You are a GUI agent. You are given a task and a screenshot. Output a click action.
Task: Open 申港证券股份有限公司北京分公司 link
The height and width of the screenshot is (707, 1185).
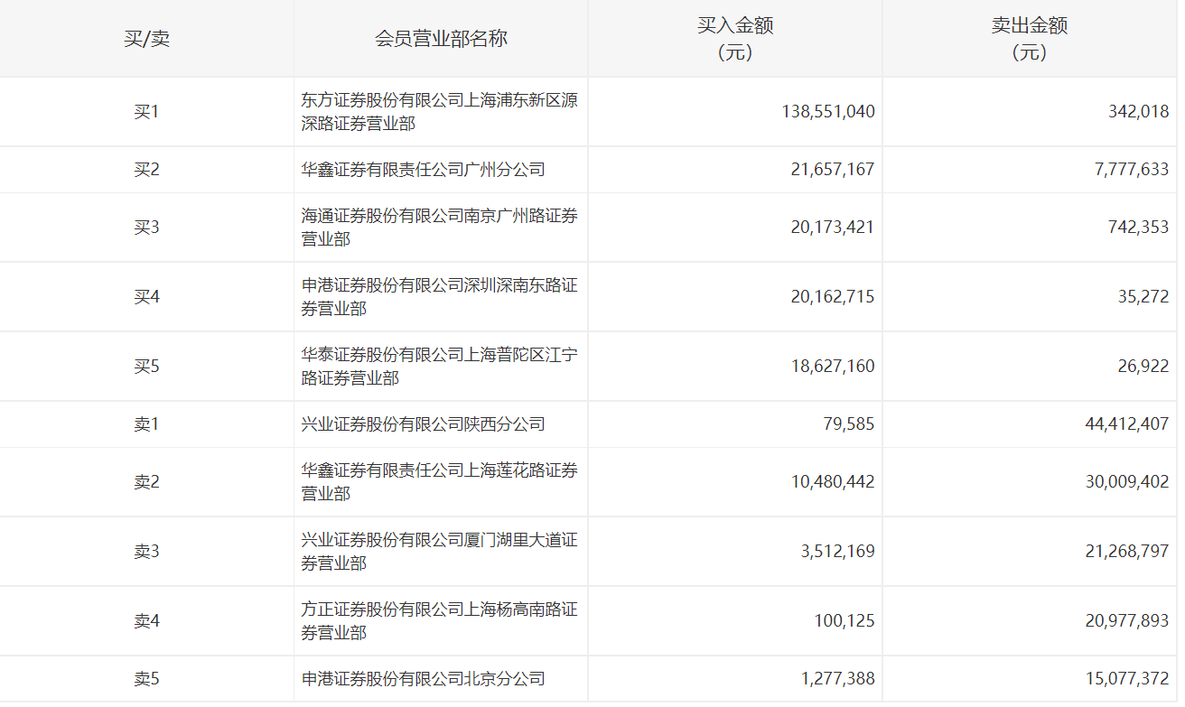(423, 679)
